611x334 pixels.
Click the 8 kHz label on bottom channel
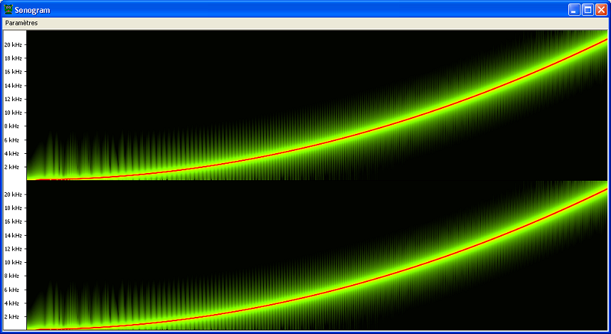11,276
